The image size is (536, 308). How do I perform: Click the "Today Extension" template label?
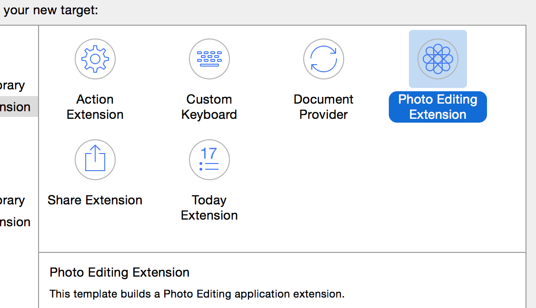pyautogui.click(x=209, y=208)
